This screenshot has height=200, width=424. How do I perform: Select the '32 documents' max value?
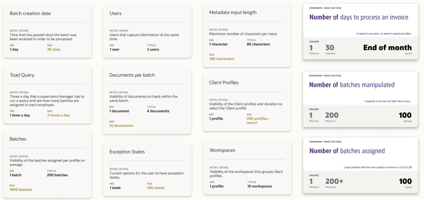pos(121,125)
